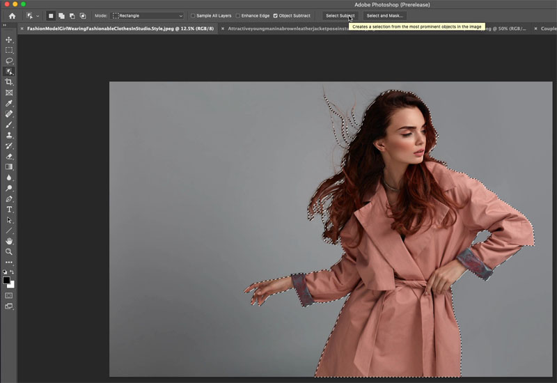The image size is (557, 383).
Task: Switch to the Attractiveyoungmaninabrownleatherjacket document tab
Action: 285,29
